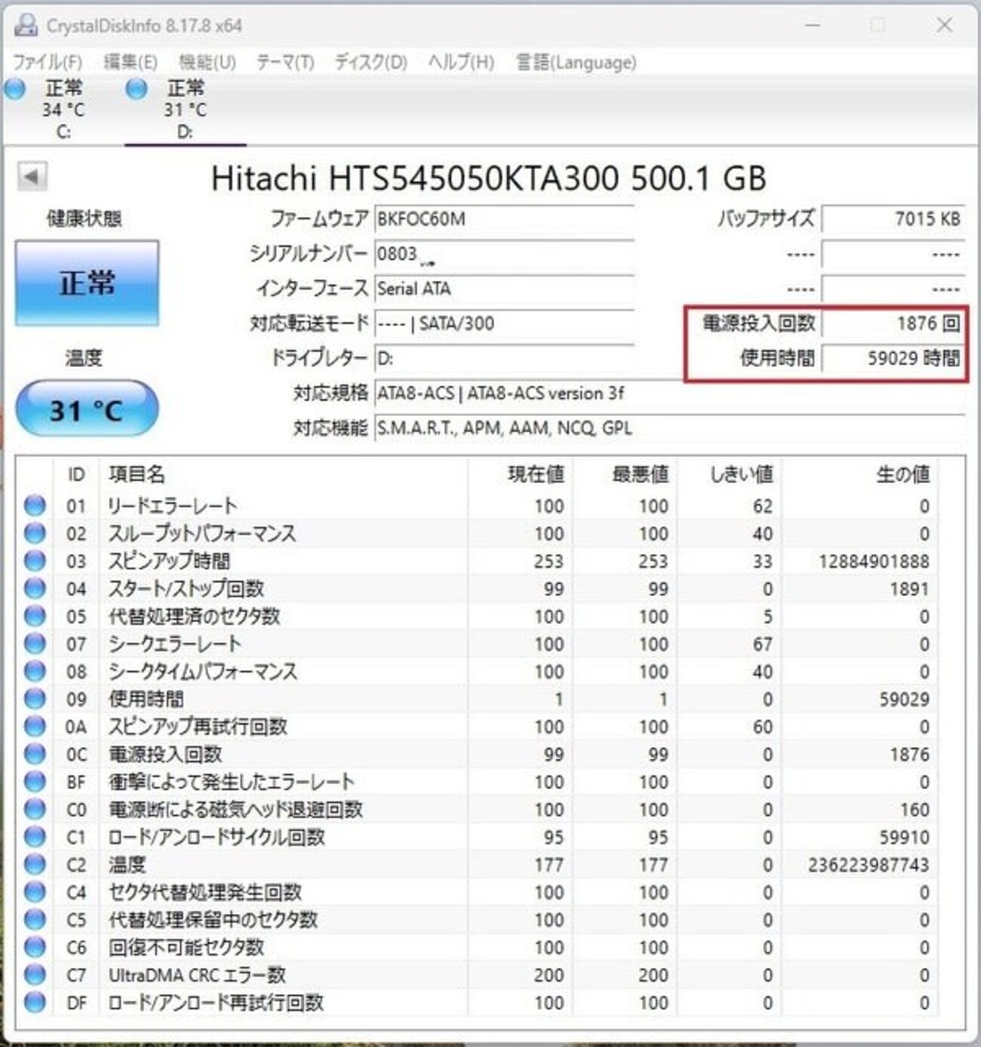Click status orb for 代替処理保留中のセクタ数 row
This screenshot has height=1047, width=981.
click(35, 919)
